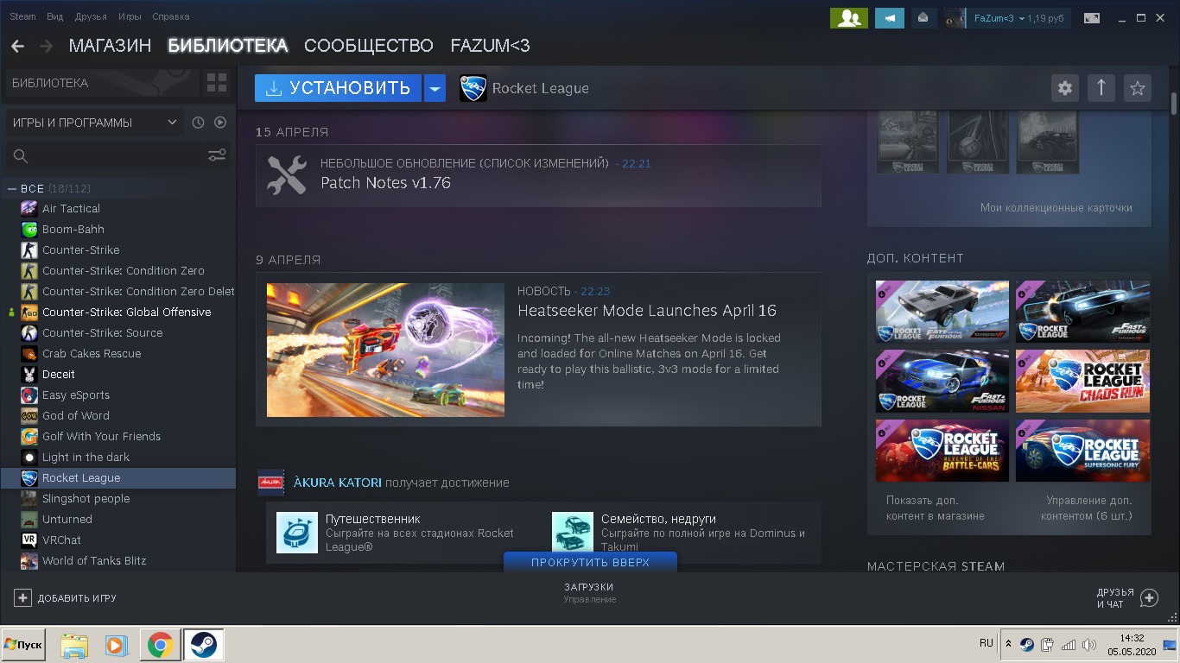Expand the ИГРЫ И ПРОГРАММЫ dropdown

pyautogui.click(x=94, y=123)
